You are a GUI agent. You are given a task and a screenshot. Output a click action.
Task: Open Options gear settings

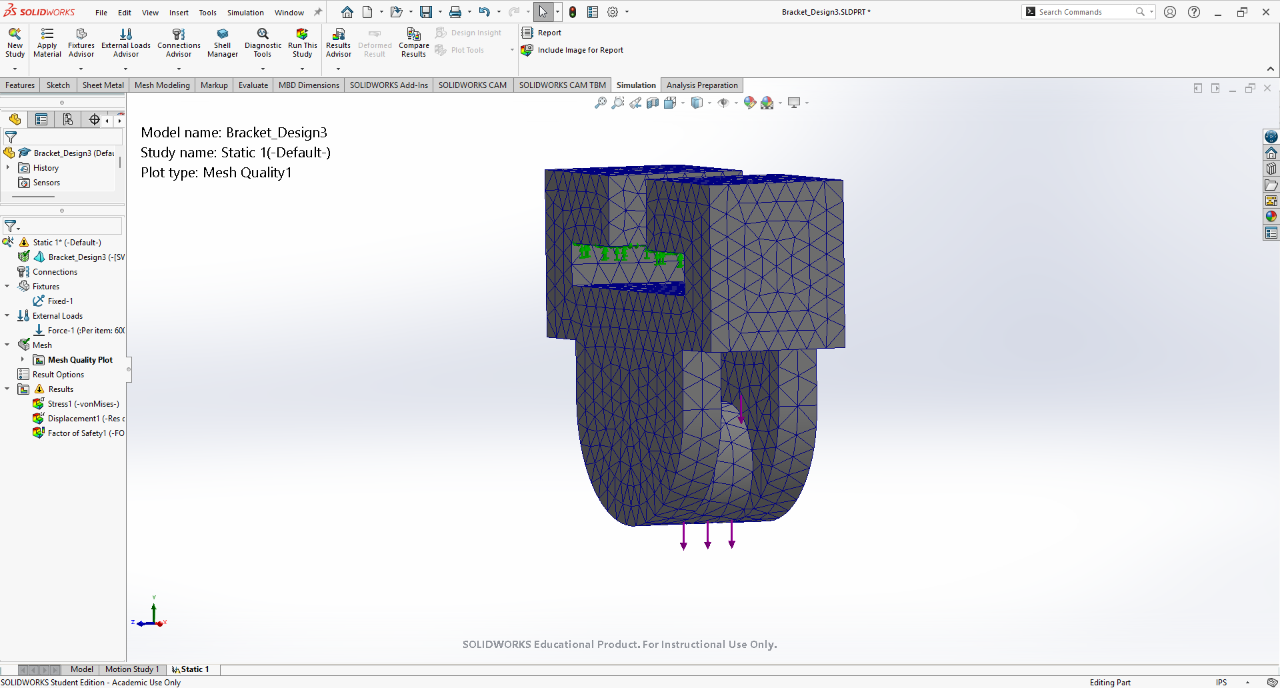pyautogui.click(x=613, y=12)
